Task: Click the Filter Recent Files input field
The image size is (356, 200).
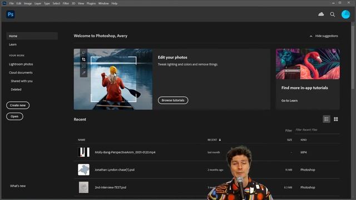Action: (317, 130)
